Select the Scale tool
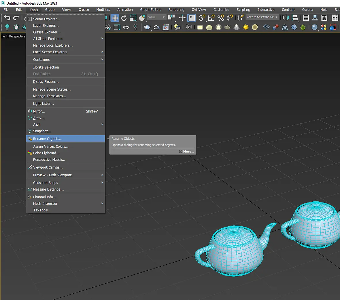The width and height of the screenshot is (340, 300). click(133, 18)
